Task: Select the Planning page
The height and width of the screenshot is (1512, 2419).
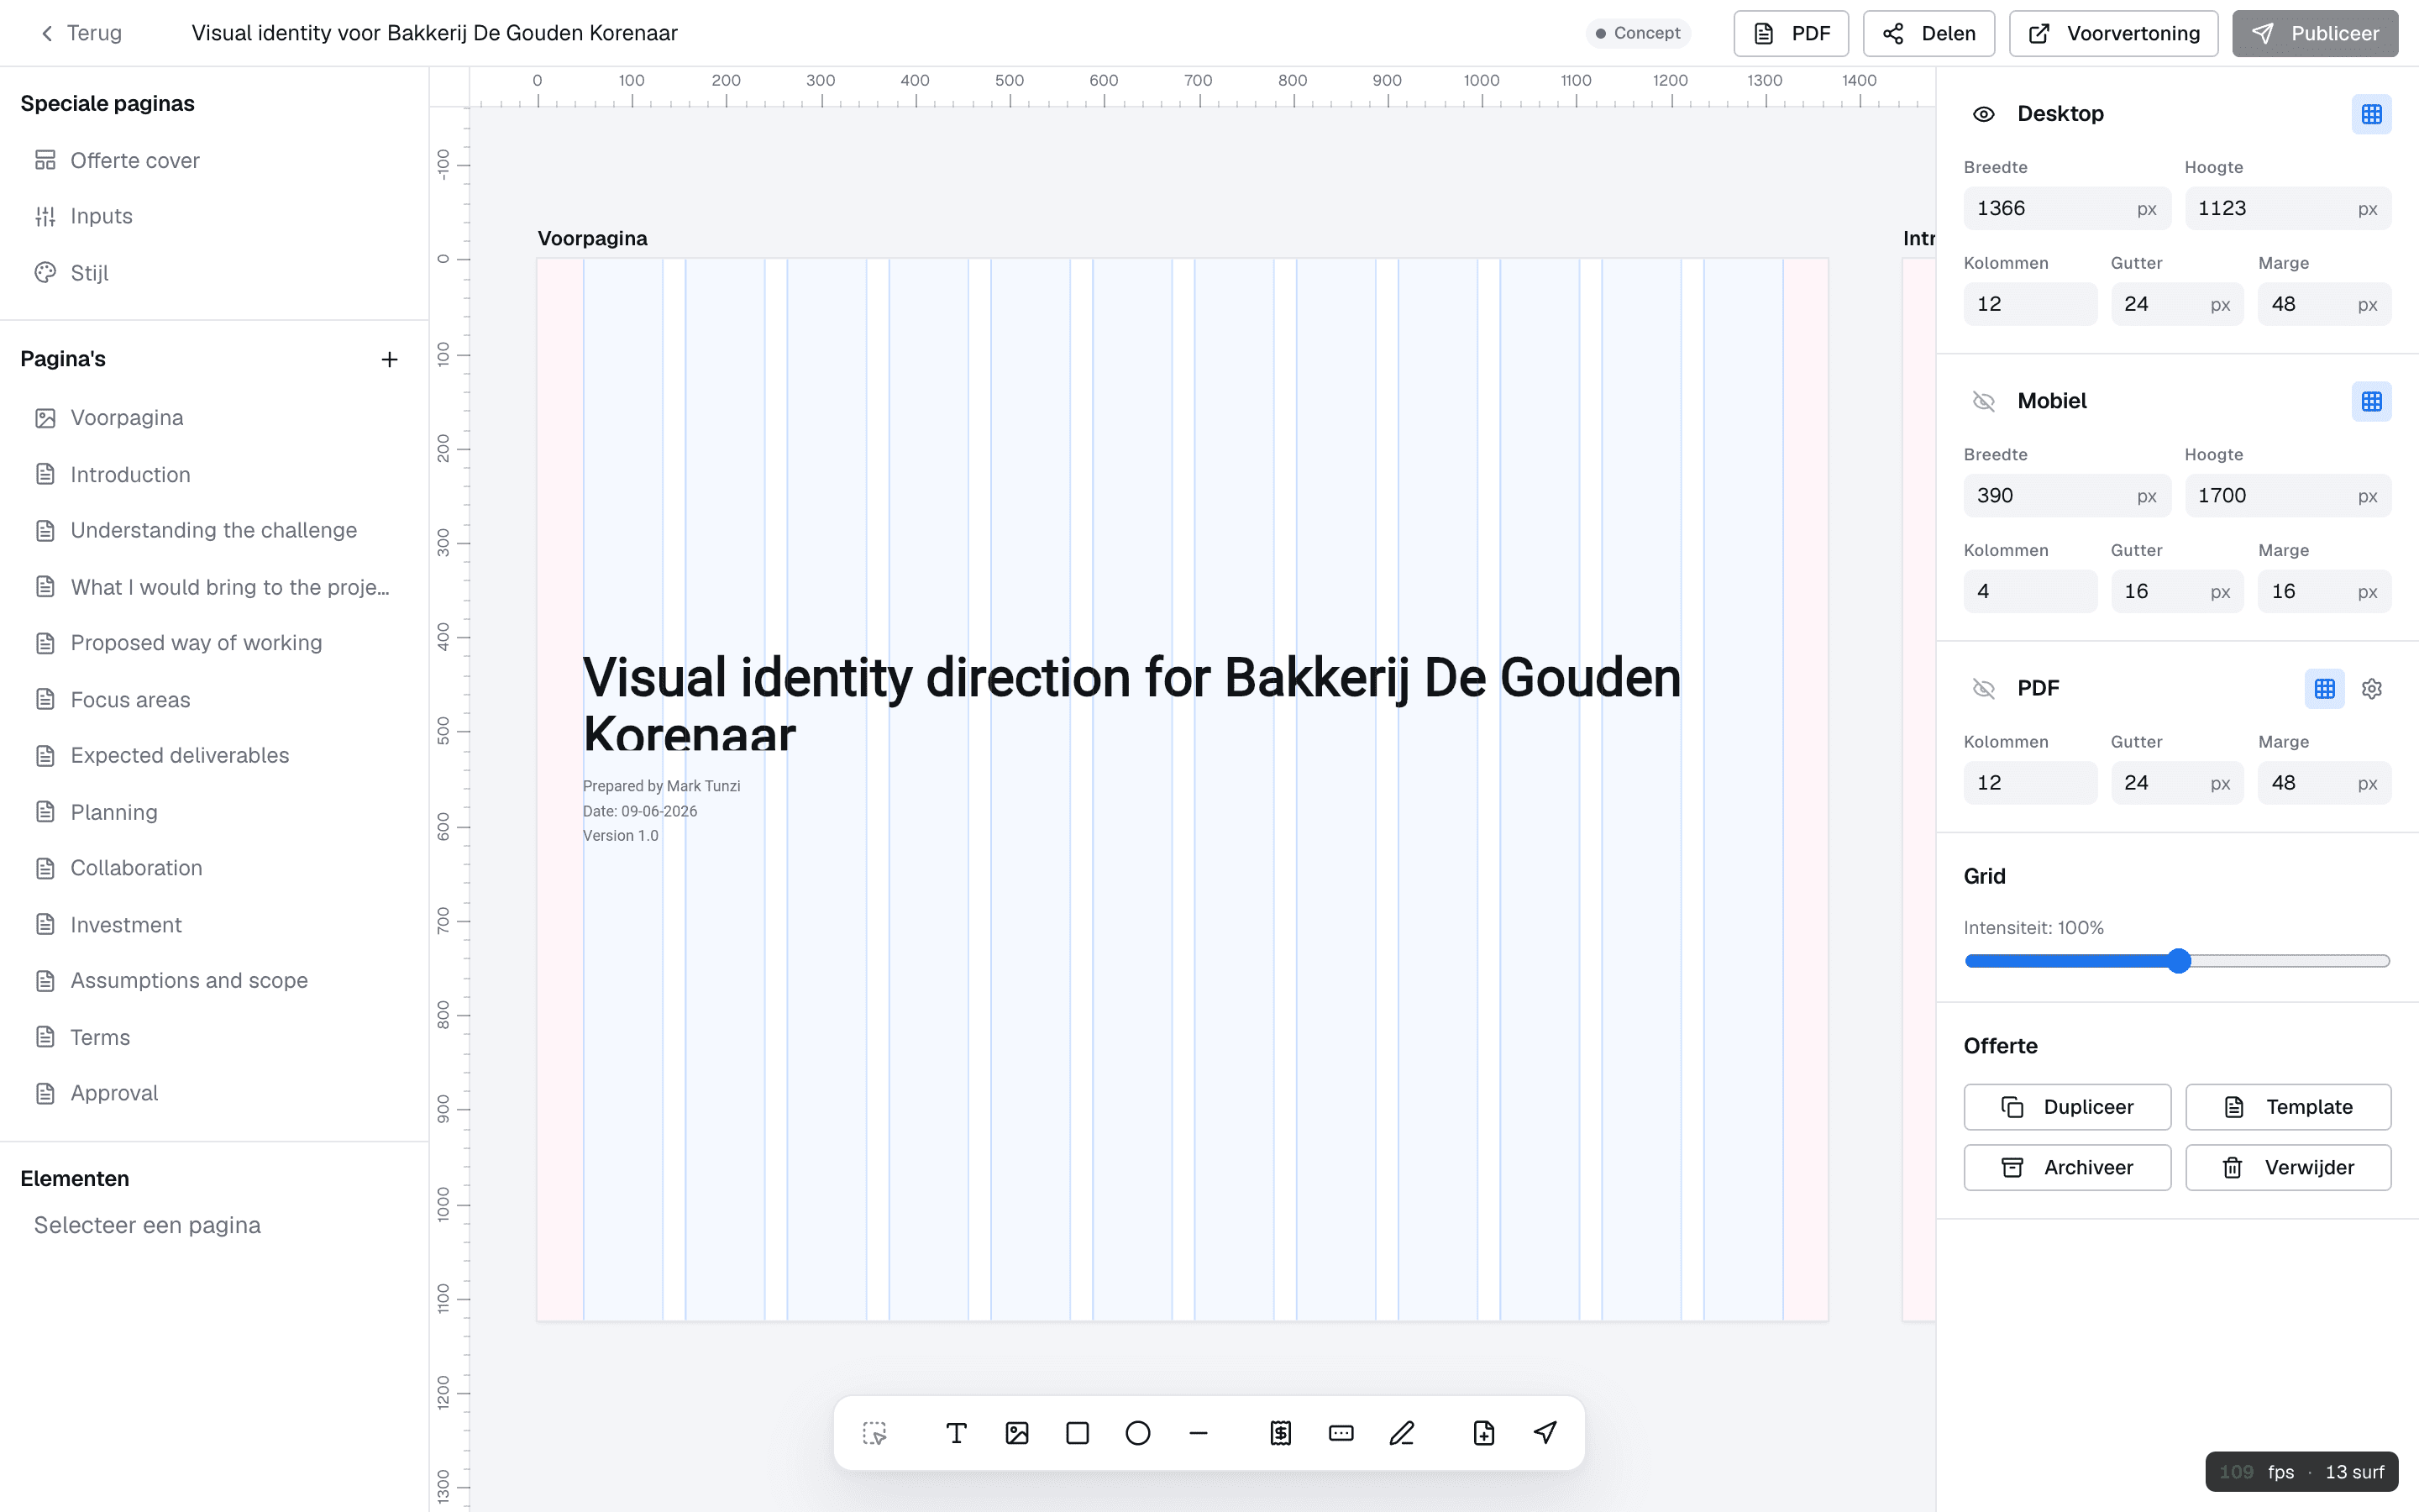Action: pyautogui.click(x=214, y=812)
